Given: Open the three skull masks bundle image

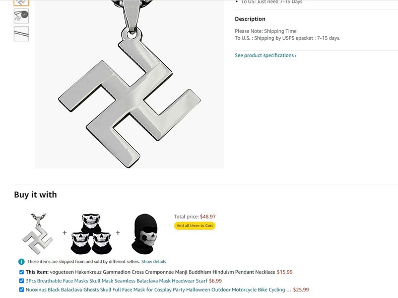Looking at the screenshot, I should click(91, 234).
